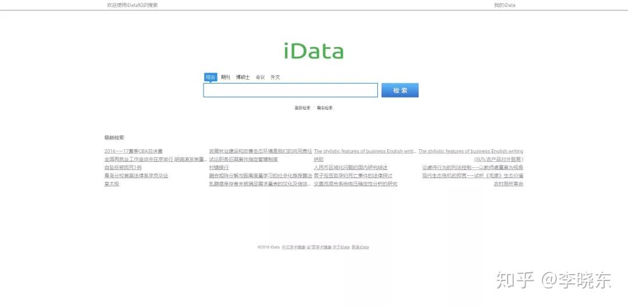Open recent search 村镇银行
Viewport: 628px width, 306px height.
point(219,168)
